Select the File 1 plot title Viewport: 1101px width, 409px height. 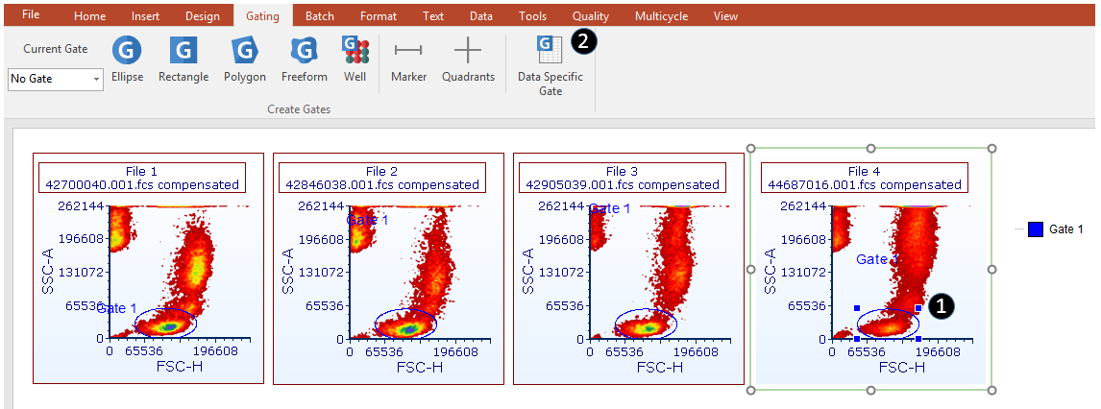click(x=141, y=178)
